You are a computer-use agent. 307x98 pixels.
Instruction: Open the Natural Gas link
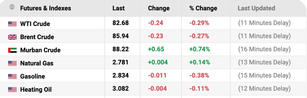[37, 63]
